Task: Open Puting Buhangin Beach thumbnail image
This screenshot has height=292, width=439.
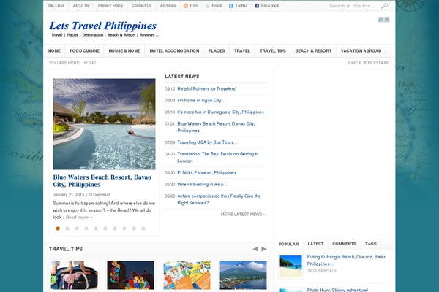Action: tap(290, 266)
